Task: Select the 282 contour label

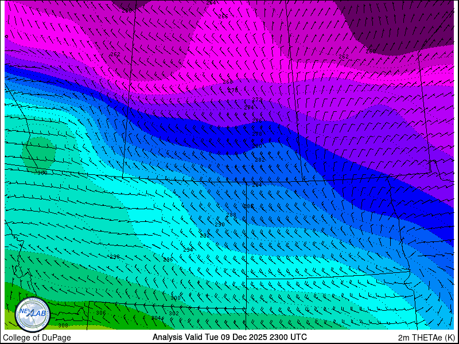Action: tap(260, 160)
